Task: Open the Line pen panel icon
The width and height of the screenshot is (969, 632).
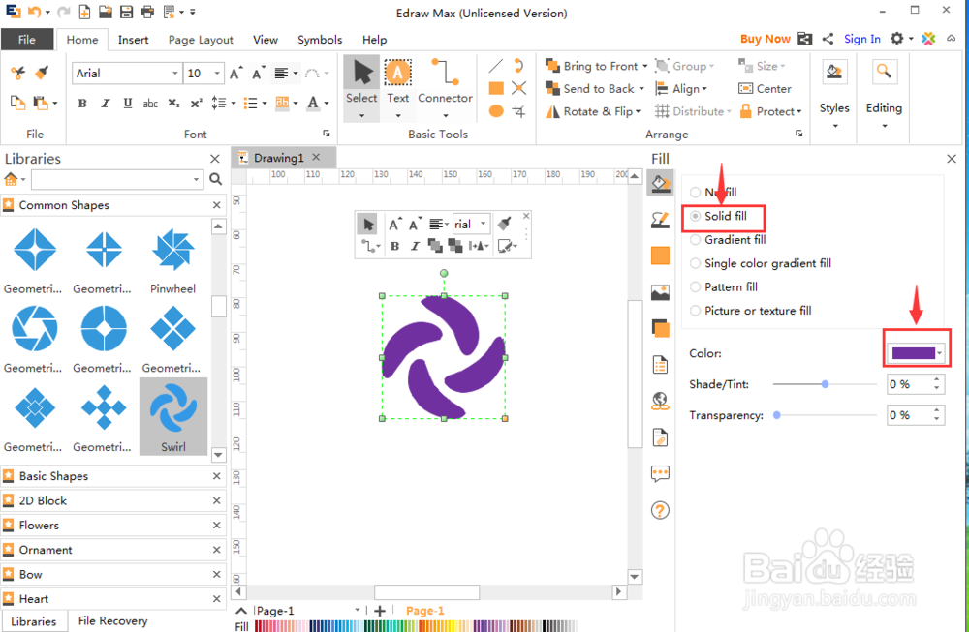Action: [660, 219]
